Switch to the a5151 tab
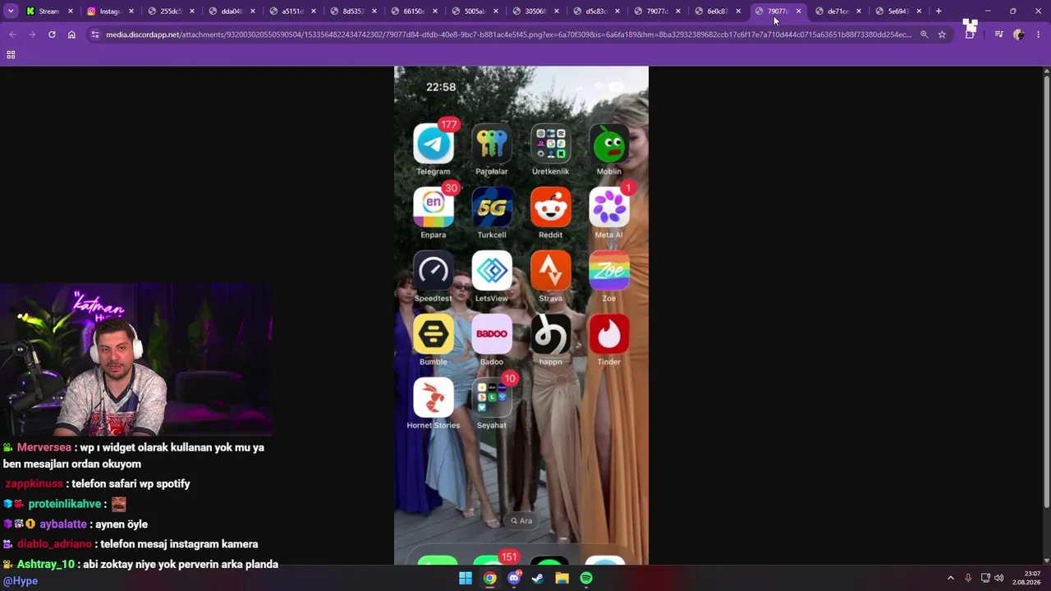1051x591 pixels. tap(291, 11)
